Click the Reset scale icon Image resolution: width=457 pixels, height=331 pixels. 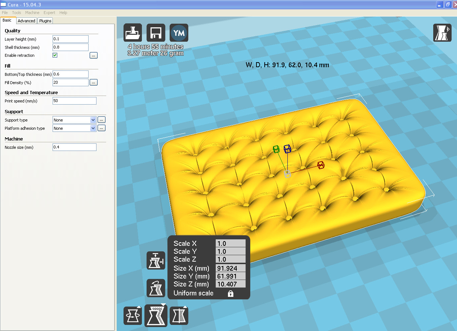pyautogui.click(x=156, y=288)
